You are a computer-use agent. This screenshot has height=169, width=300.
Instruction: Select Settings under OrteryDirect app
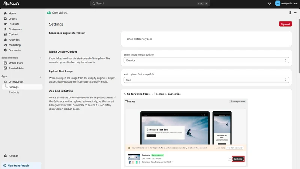(x=22, y=87)
